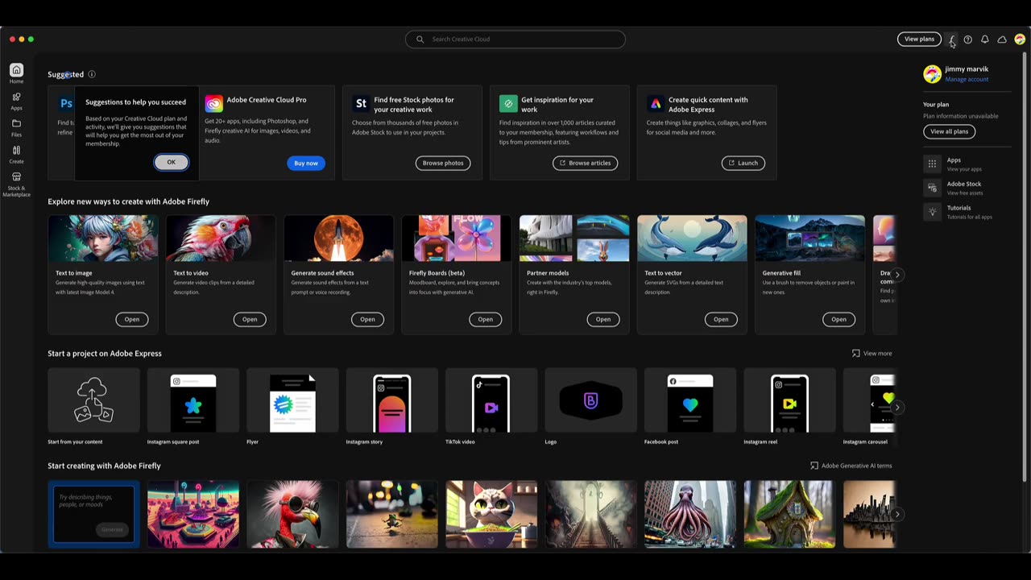Image resolution: width=1031 pixels, height=580 pixels.
Task: Click the rocket and moon thumbnail
Action: [338, 238]
